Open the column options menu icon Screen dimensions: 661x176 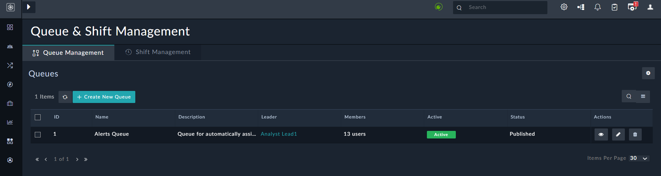click(643, 96)
